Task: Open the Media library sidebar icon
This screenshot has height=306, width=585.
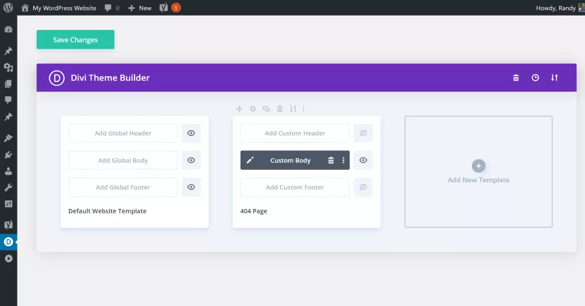Action: (8, 67)
